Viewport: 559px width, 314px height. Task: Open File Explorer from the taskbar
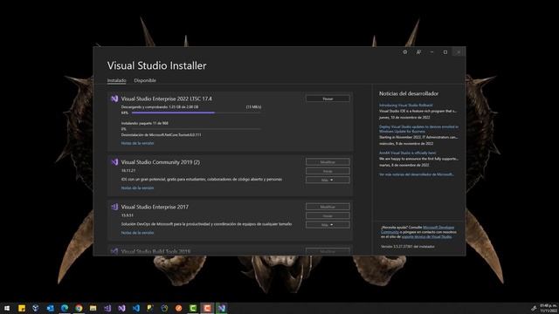tap(93, 308)
